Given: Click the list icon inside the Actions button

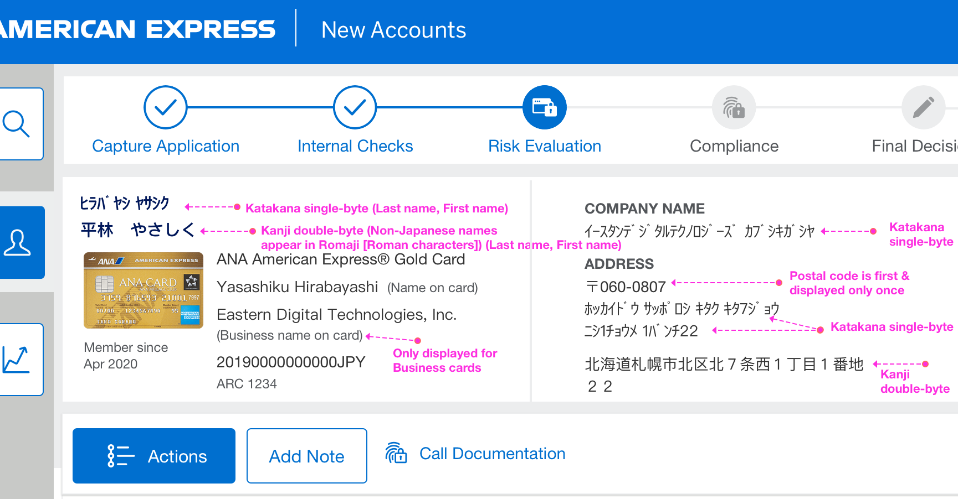Looking at the screenshot, I should point(118,455).
